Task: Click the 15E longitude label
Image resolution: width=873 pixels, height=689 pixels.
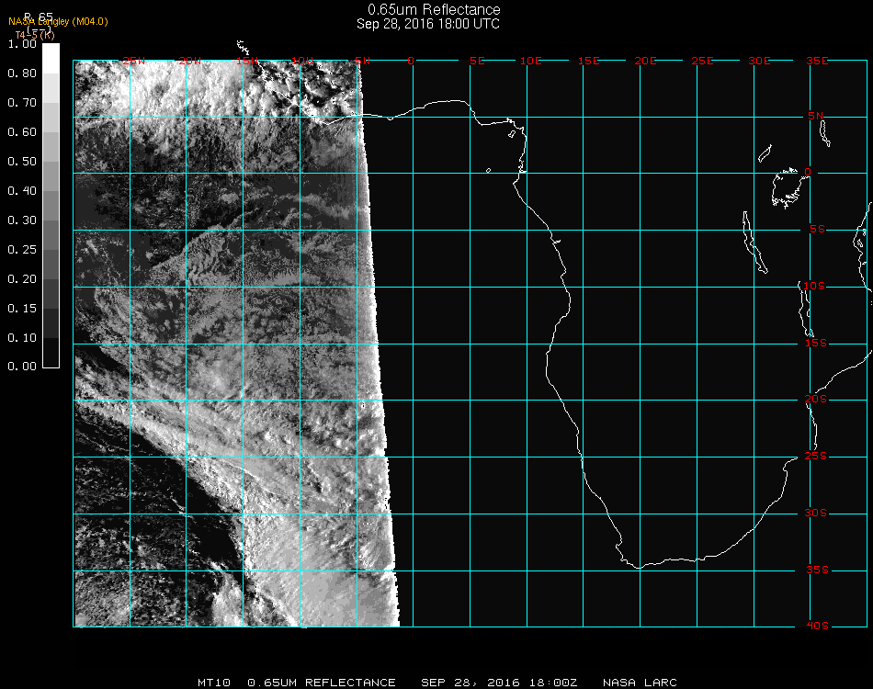Action: (588, 62)
